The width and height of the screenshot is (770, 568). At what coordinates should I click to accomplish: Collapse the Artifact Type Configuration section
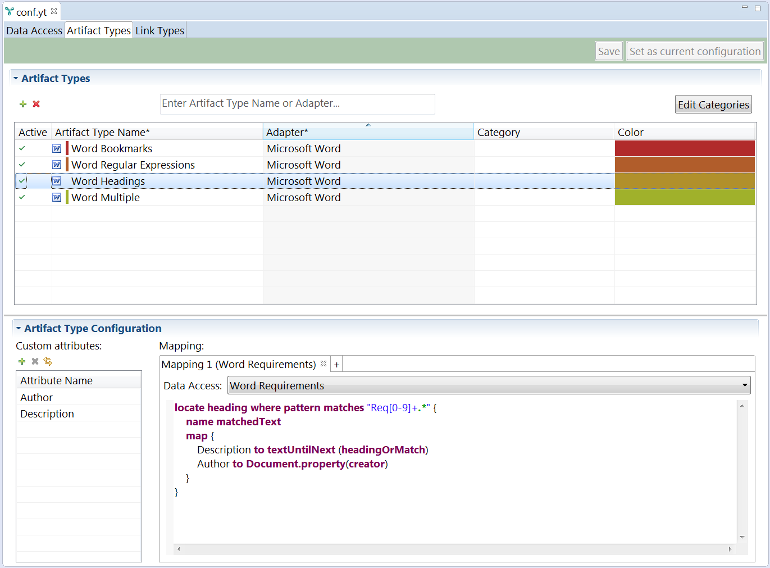click(x=19, y=329)
